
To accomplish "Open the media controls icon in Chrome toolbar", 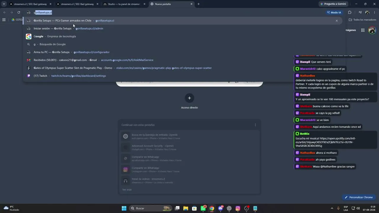I will pos(360,12).
